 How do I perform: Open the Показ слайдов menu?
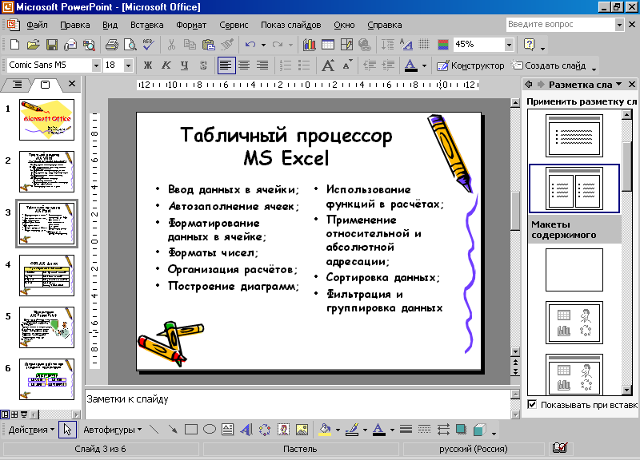pyautogui.click(x=291, y=25)
